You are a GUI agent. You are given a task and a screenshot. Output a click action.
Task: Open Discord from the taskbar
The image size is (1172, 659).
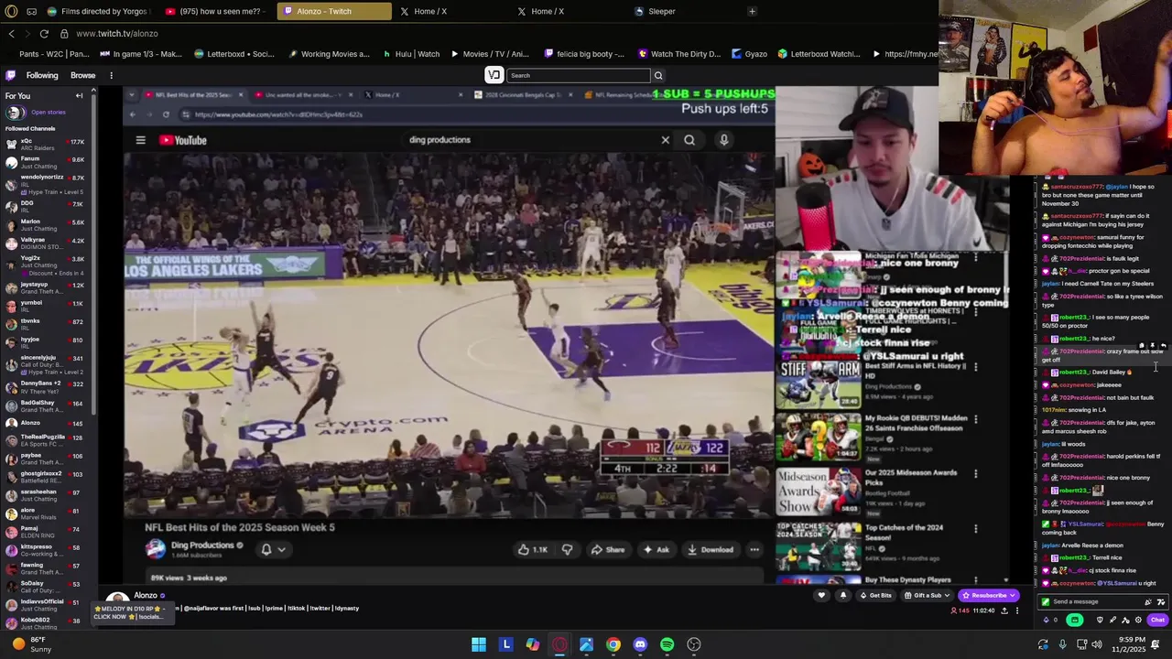[x=640, y=644]
